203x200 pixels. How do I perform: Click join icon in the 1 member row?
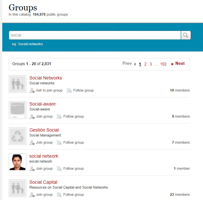[32, 169]
